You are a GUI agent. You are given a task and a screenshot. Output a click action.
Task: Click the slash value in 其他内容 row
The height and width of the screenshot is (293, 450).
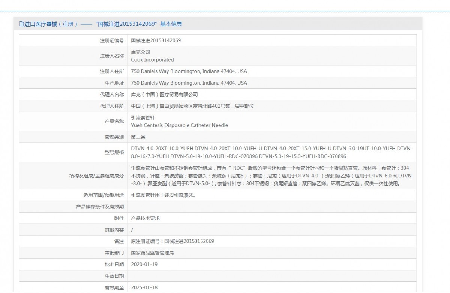click(132, 230)
